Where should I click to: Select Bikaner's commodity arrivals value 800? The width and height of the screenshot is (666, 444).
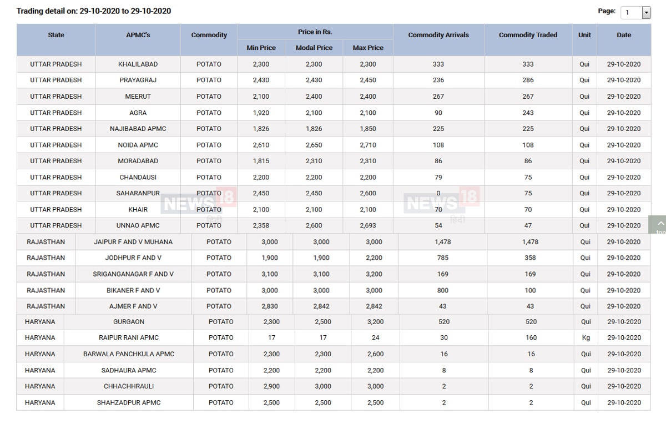443,290
